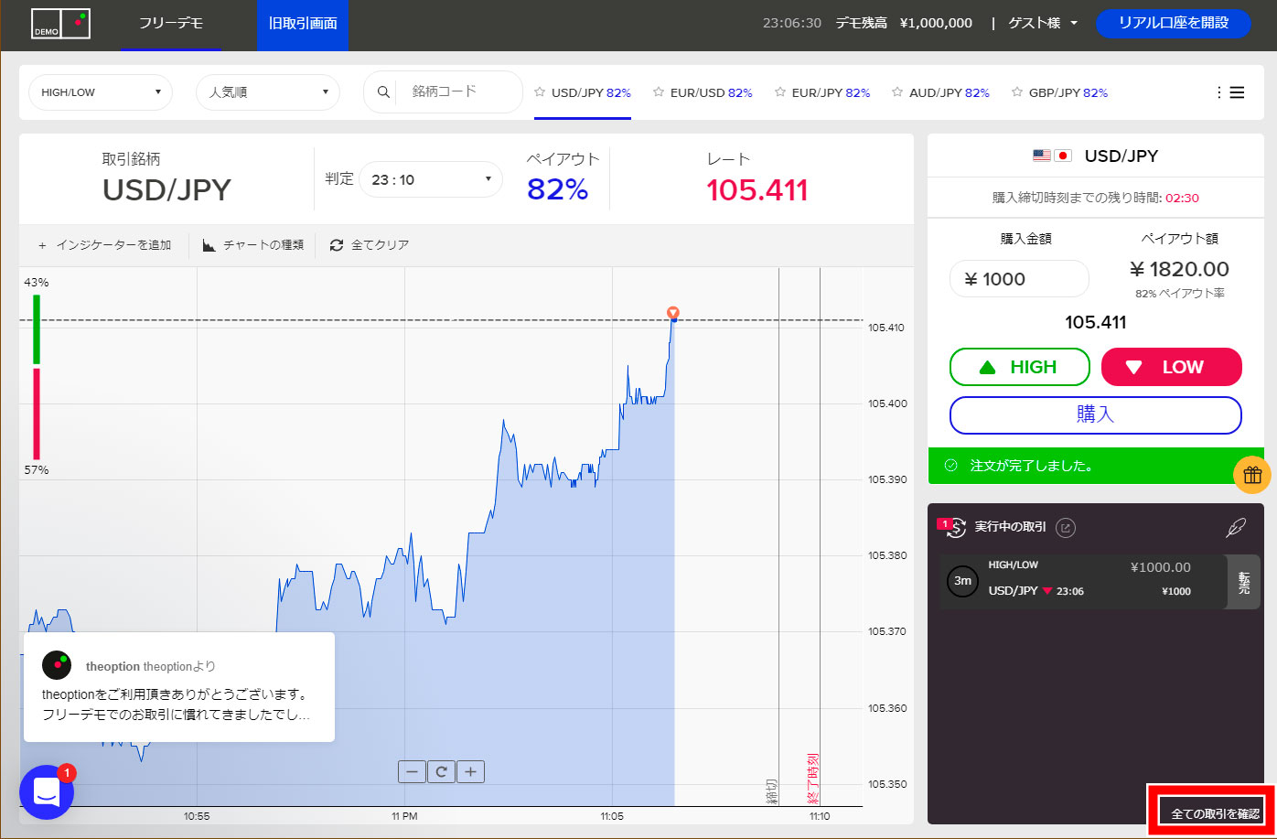Click インジケーターを追加 in chart toolbar
1277x839 pixels.
[113, 245]
